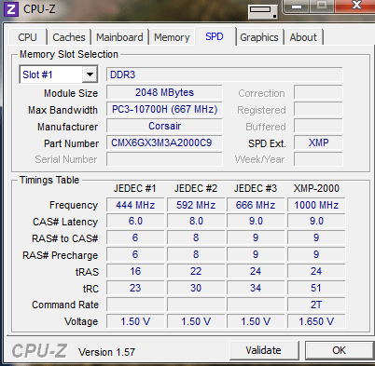
Task: Click the empty Buffered field
Action: (318, 126)
